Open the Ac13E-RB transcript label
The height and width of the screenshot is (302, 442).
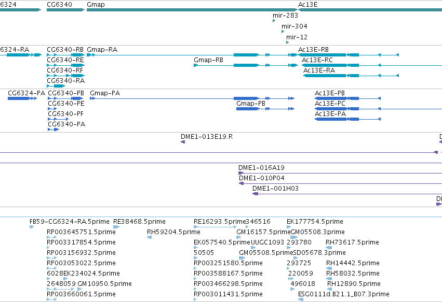pyautogui.click(x=314, y=50)
